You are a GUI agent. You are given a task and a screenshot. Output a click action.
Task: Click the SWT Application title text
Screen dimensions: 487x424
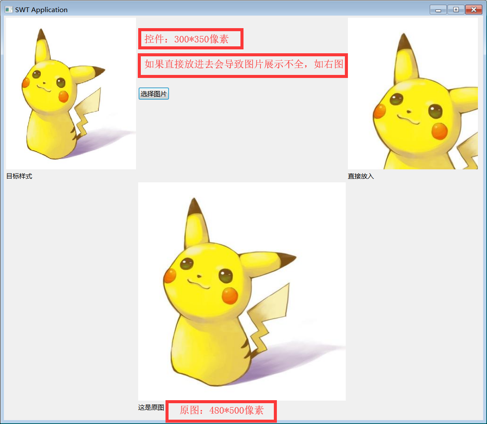[x=41, y=10]
